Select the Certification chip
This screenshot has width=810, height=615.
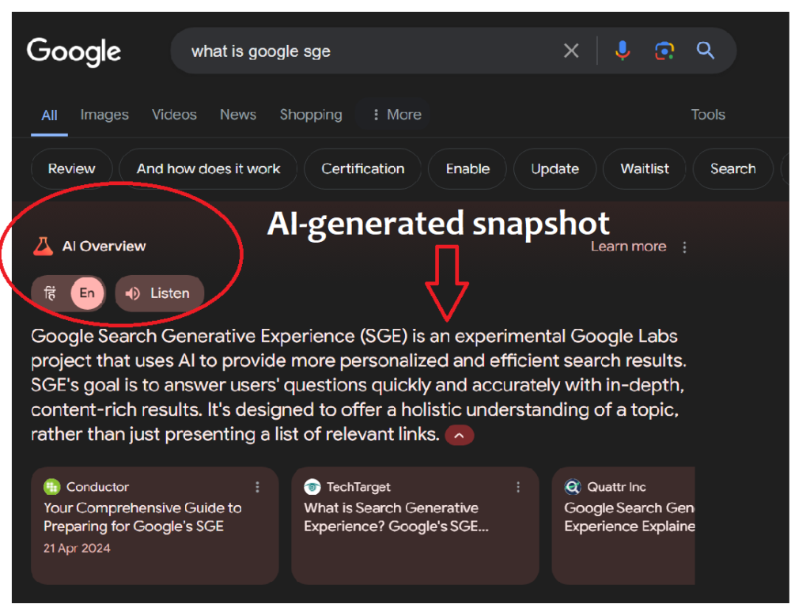click(x=362, y=169)
